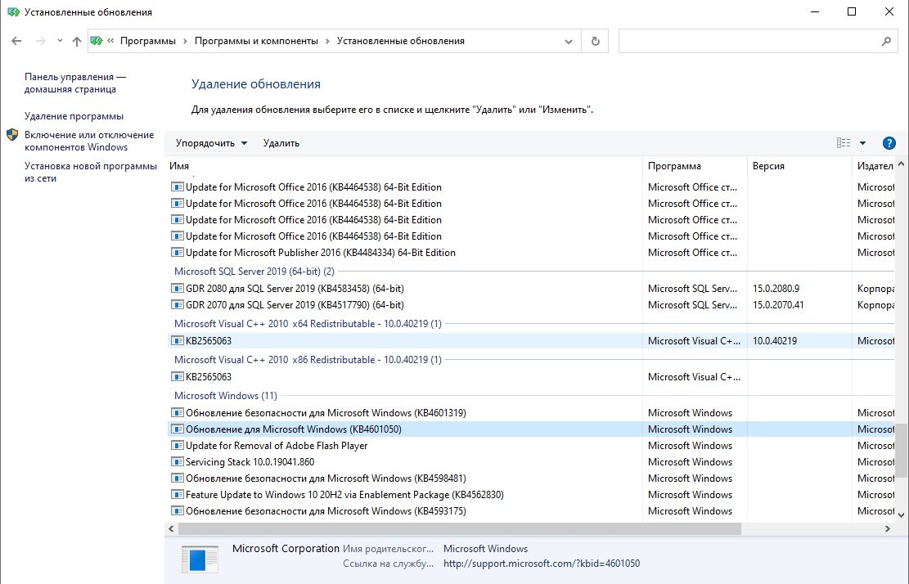This screenshot has height=584, width=909.
Task: Select Update for Removal of Adobe Flash Player
Action: tap(277, 446)
